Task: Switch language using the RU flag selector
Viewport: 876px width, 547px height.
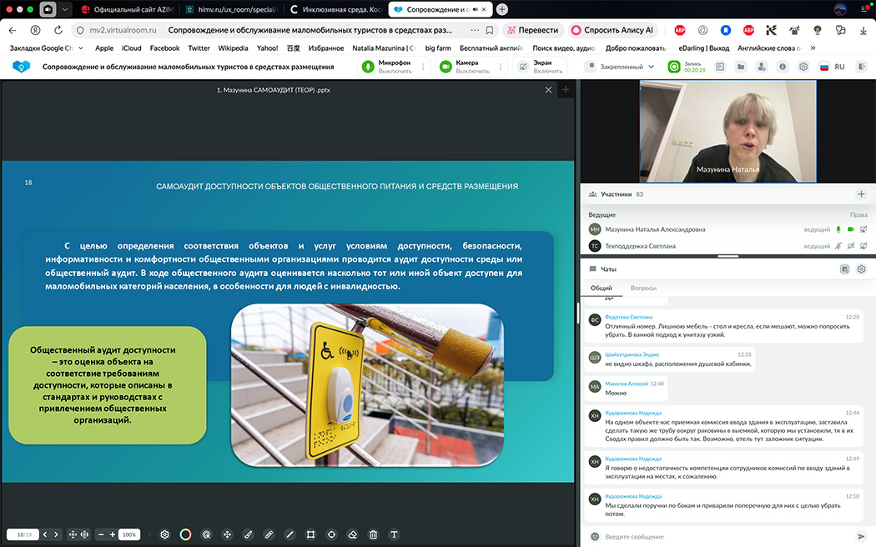Action: (x=831, y=67)
